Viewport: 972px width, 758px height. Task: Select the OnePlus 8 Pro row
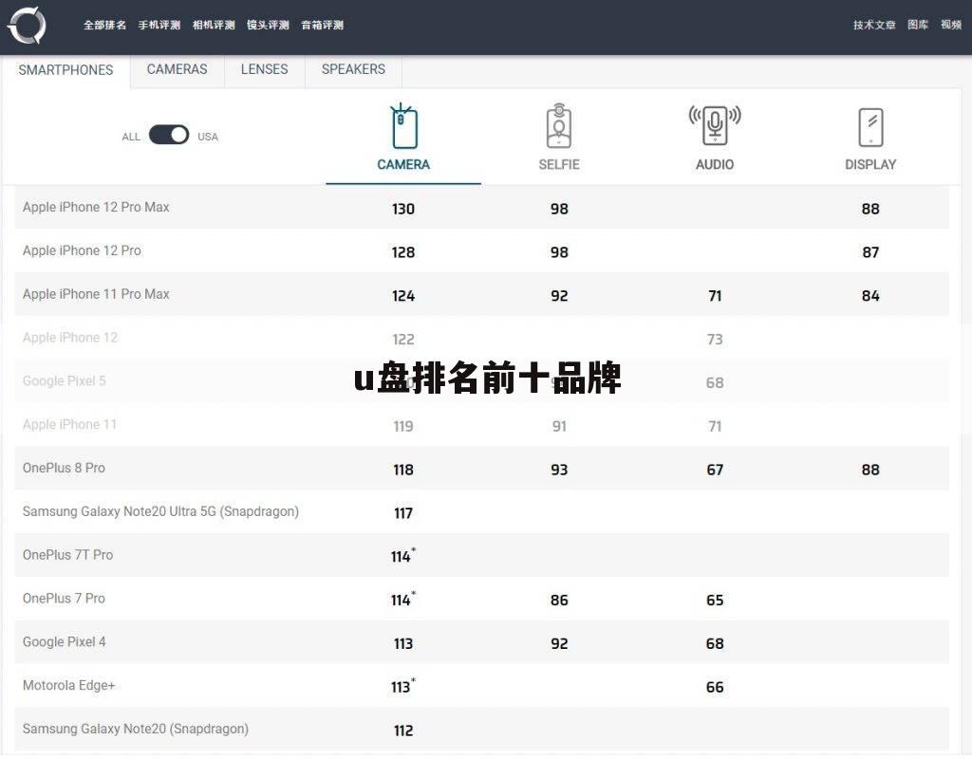(x=64, y=468)
